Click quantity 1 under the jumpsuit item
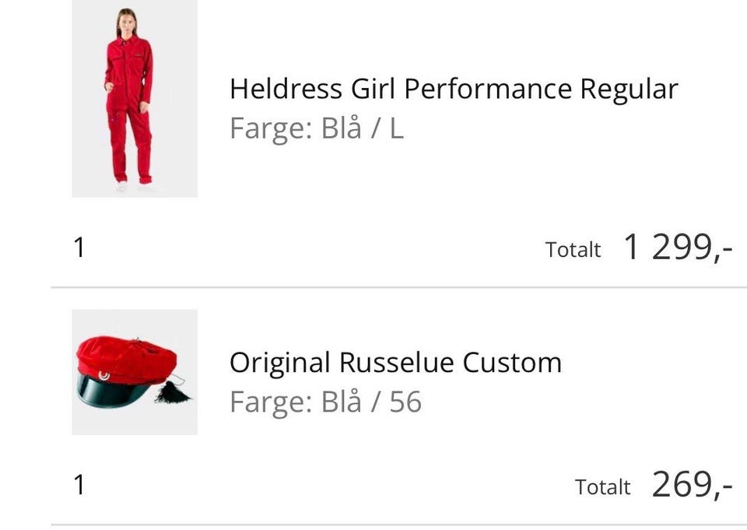747x530 pixels. tap(79, 248)
